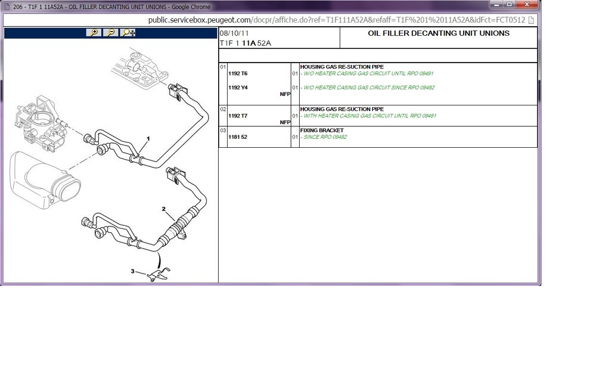Image resolution: width=596 pixels, height=382 pixels.
Task: Click quantity 01 beside the 1192 T6 note
Action: click(x=295, y=73)
